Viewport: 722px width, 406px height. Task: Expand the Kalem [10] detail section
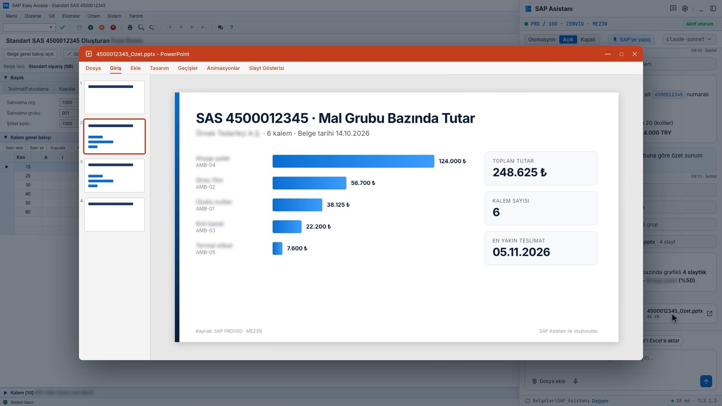click(5, 393)
